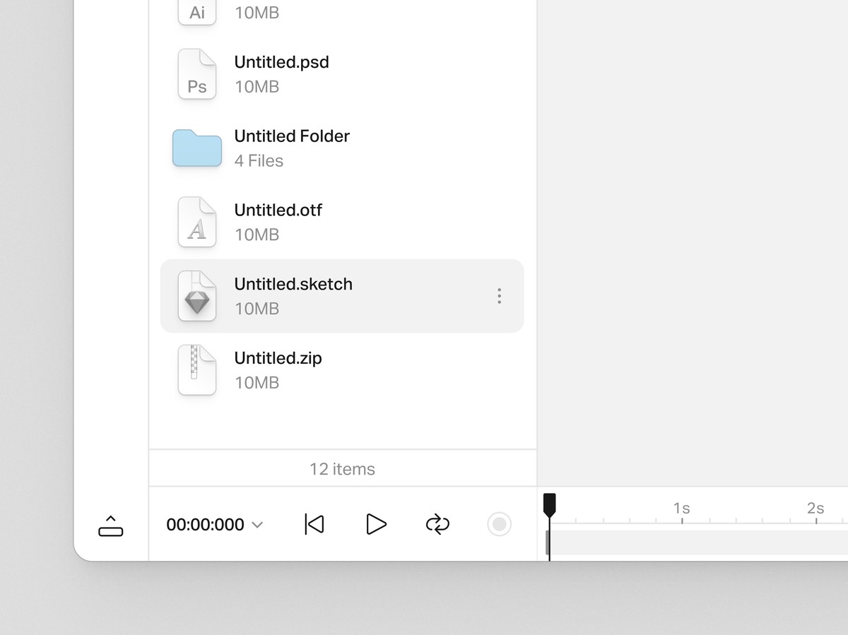The height and width of the screenshot is (635, 848).
Task: Click the panel collapse icon in the bottom-left corner
Action: pos(111,526)
